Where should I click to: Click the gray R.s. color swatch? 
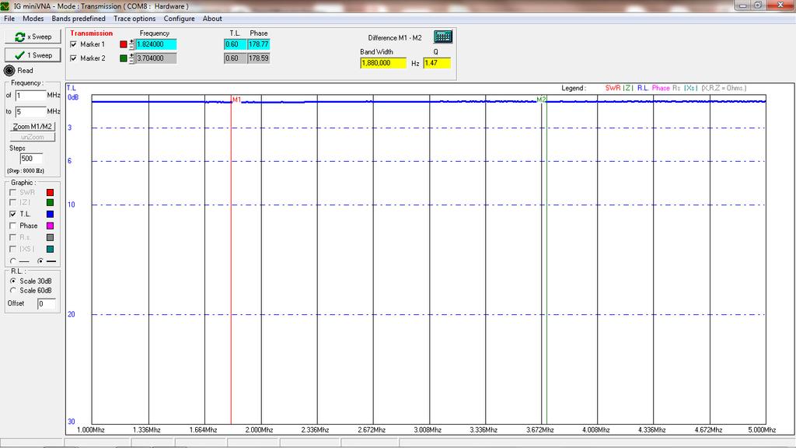pyautogui.click(x=51, y=238)
